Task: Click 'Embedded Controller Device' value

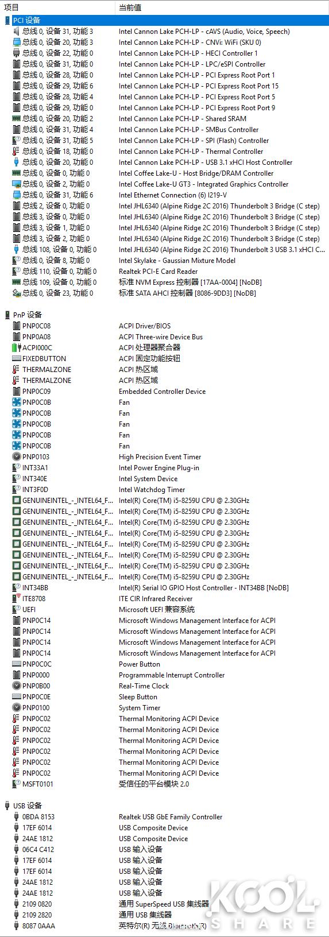Action: point(162,391)
